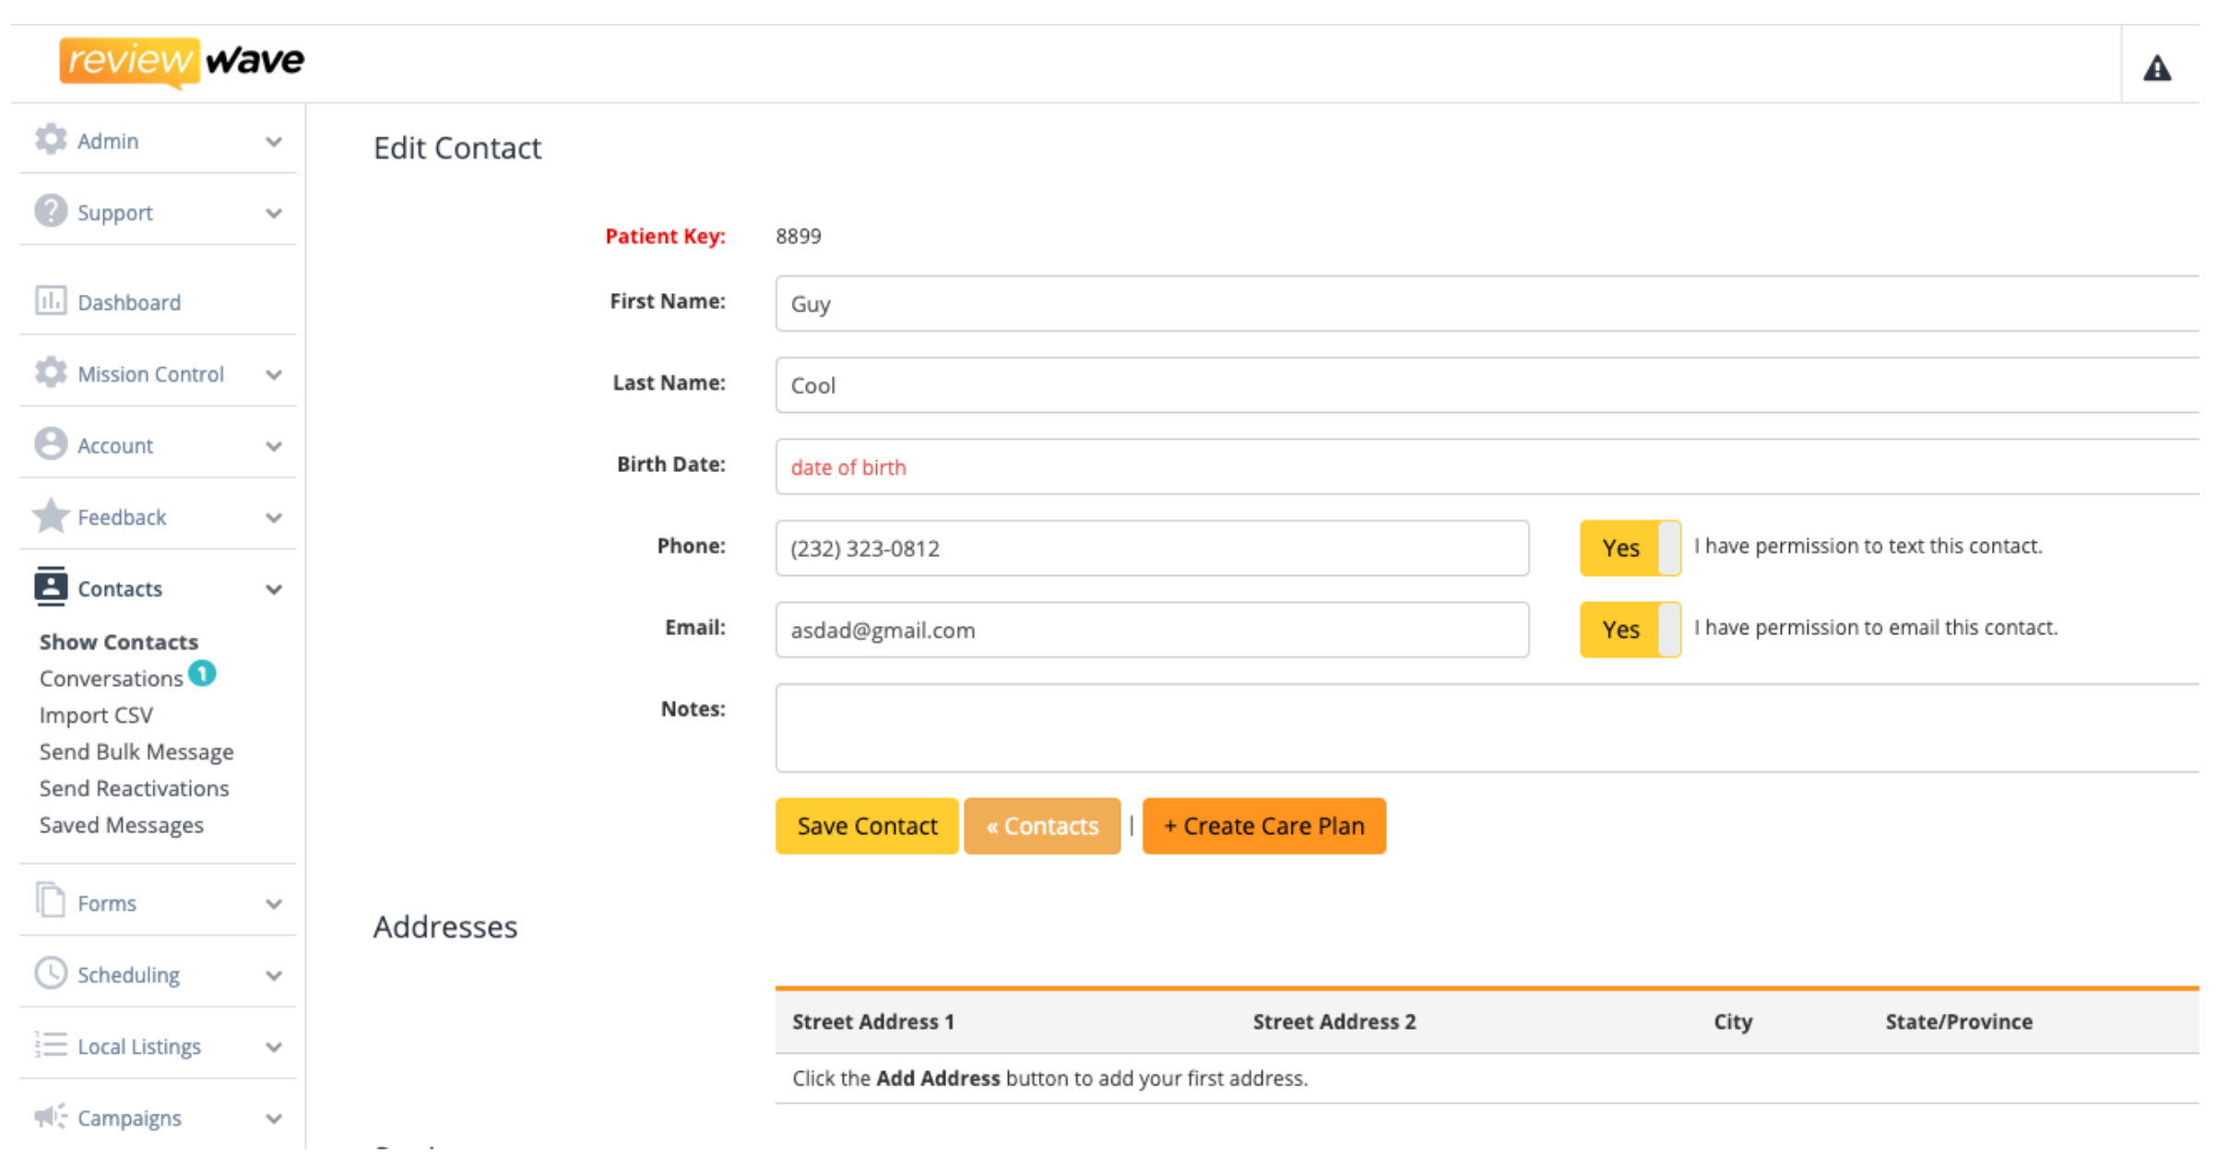2217x1167 pixels.
Task: Click the Review Wave logo
Action: (x=182, y=62)
